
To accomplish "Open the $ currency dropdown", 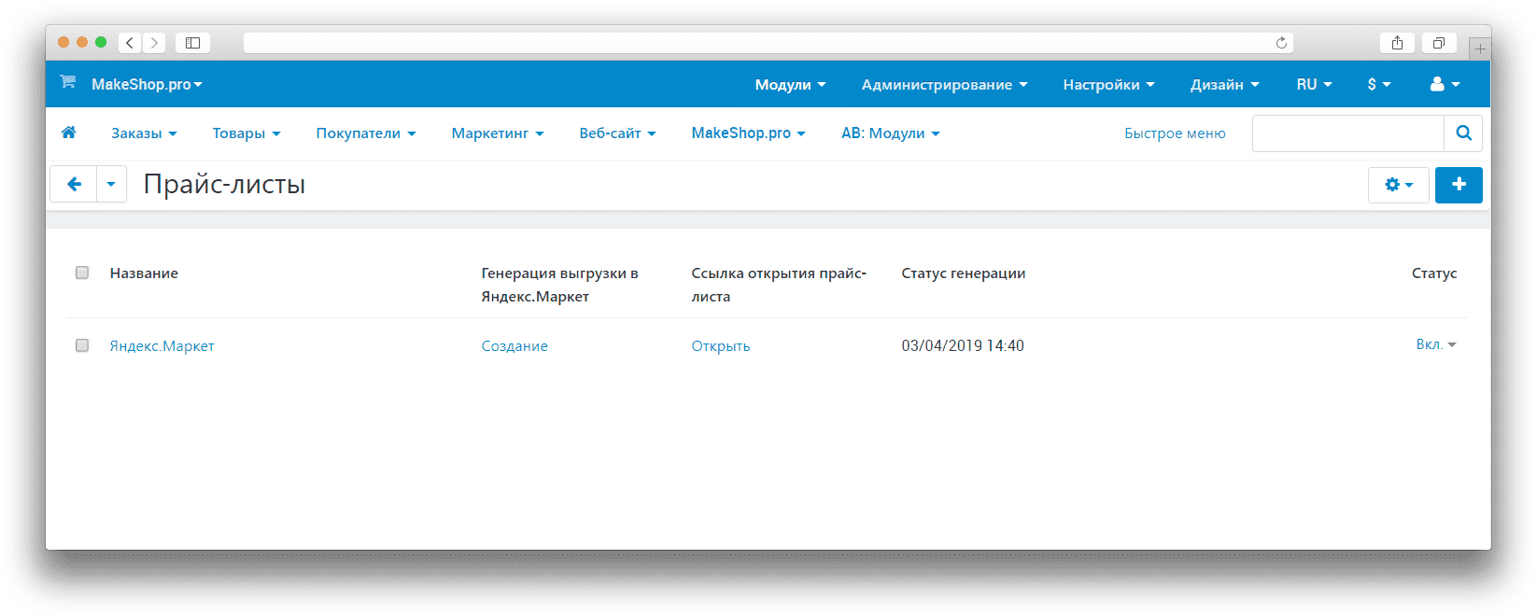I will pyautogui.click(x=1379, y=84).
